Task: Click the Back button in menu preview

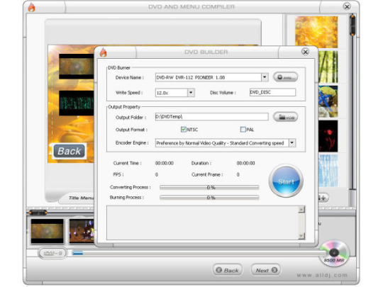Action: (x=70, y=151)
